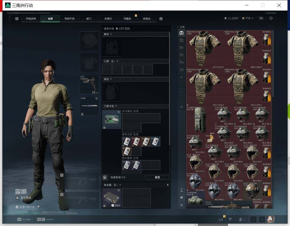Open the stats chart icon in bottom bar

pyautogui.click(x=221, y=219)
